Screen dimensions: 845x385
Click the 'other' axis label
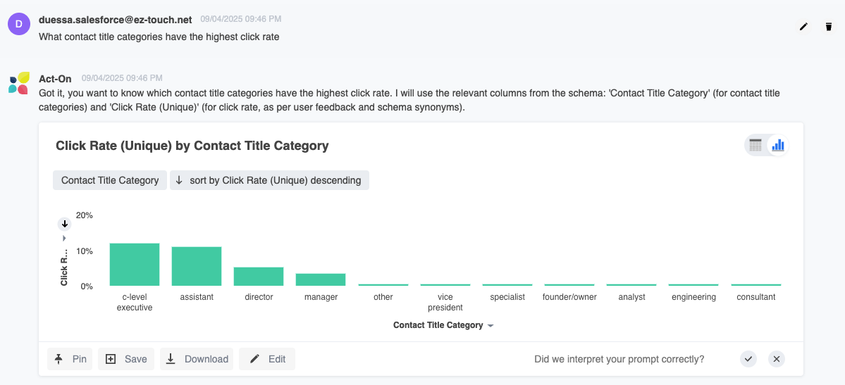tap(383, 297)
